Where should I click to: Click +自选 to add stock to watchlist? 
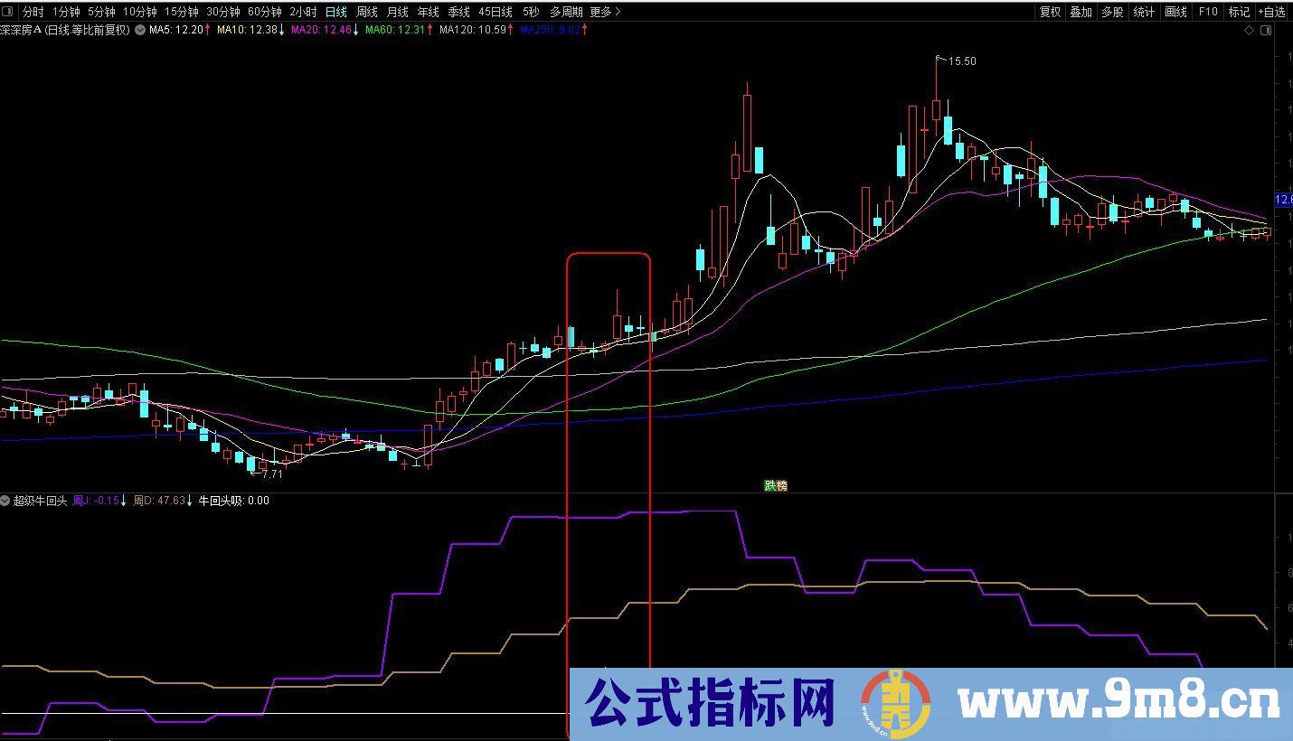[1272, 12]
